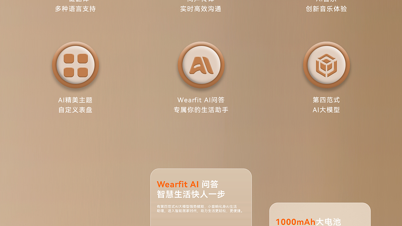Viewport: 402px width, 226px height.
Task: Click the 第四范式 label
Action: click(326, 100)
